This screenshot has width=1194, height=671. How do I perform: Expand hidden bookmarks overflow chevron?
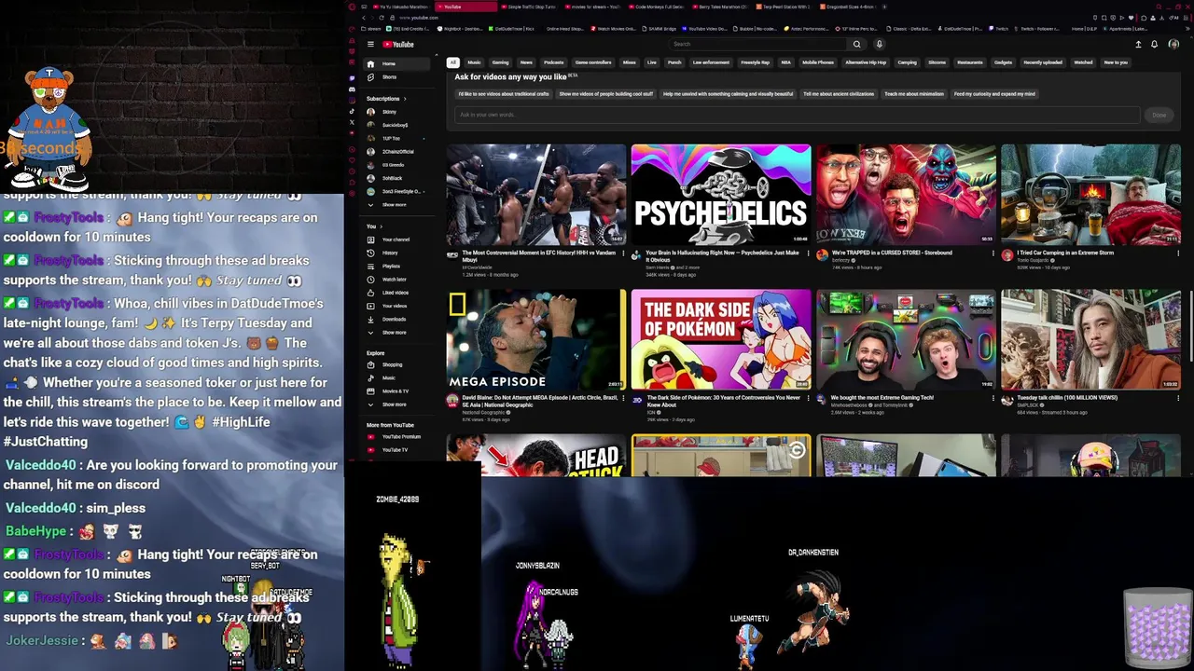pyautogui.click(x=1187, y=29)
